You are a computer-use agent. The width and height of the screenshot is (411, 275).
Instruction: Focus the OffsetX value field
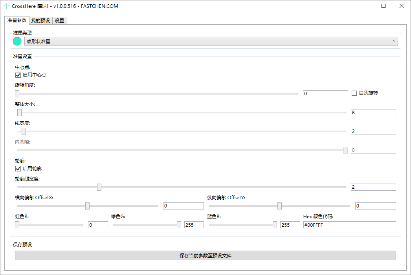click(183, 206)
